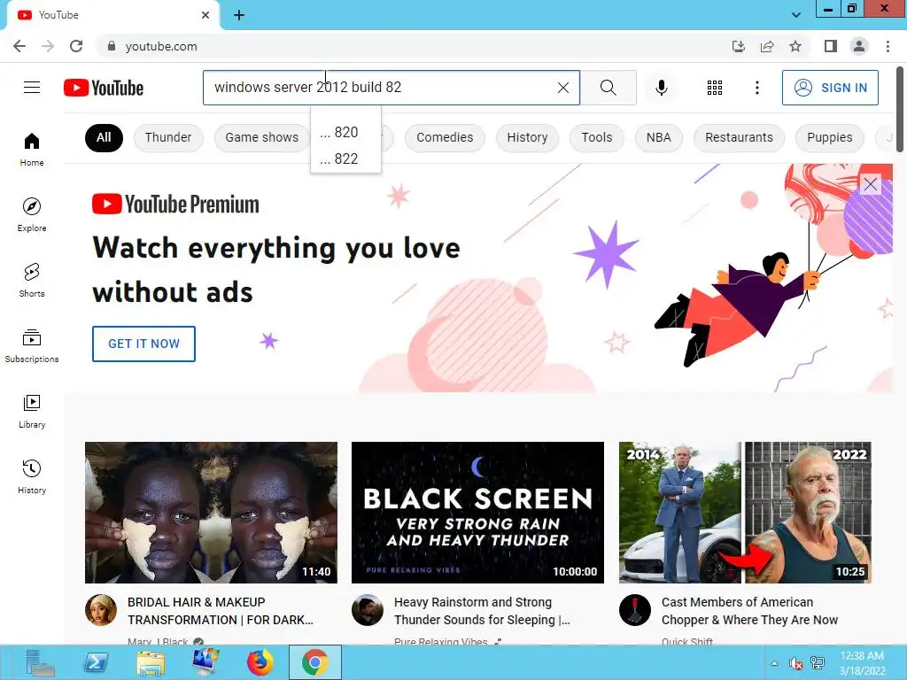Open 'Heavy Rainstorm and Strong Thunder' title link

tap(482, 611)
